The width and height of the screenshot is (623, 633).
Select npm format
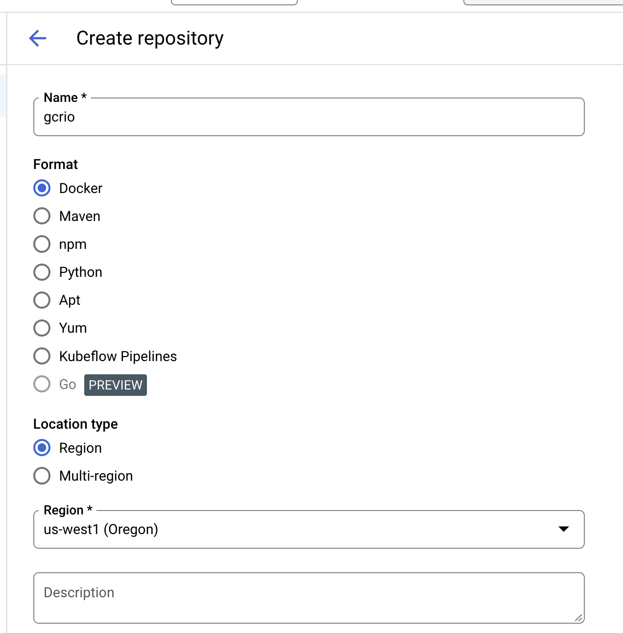click(x=42, y=243)
